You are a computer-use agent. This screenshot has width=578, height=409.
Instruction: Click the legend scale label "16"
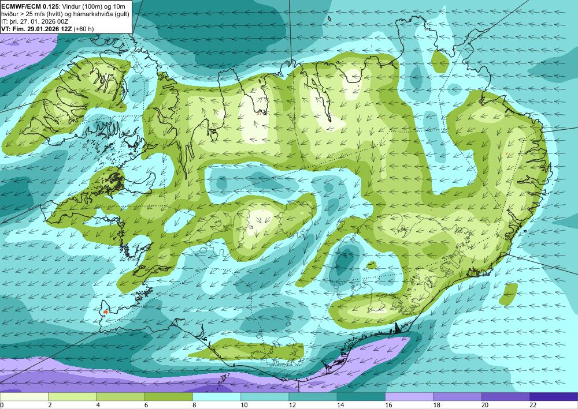click(388, 406)
